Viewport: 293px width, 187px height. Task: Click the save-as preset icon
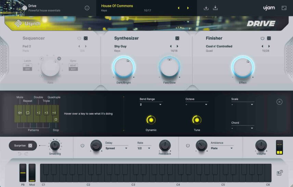tap(215, 8)
